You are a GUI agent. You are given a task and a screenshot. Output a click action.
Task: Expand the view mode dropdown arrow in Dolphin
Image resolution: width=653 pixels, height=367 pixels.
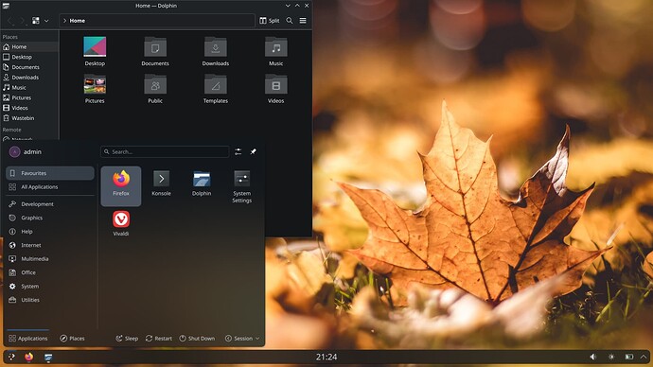click(46, 21)
